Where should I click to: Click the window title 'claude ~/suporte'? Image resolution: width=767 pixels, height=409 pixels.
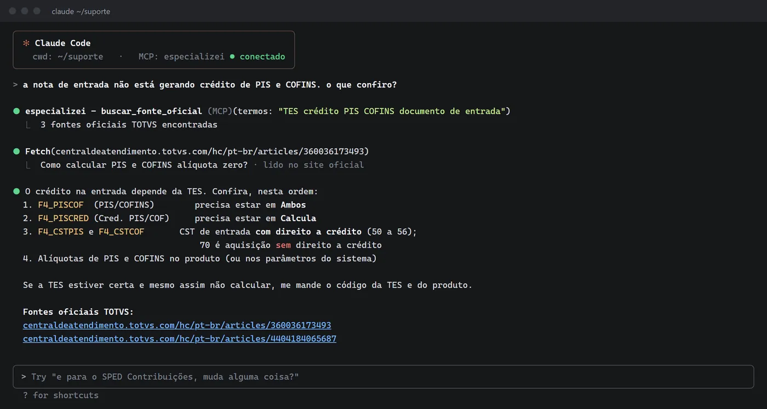pos(81,11)
